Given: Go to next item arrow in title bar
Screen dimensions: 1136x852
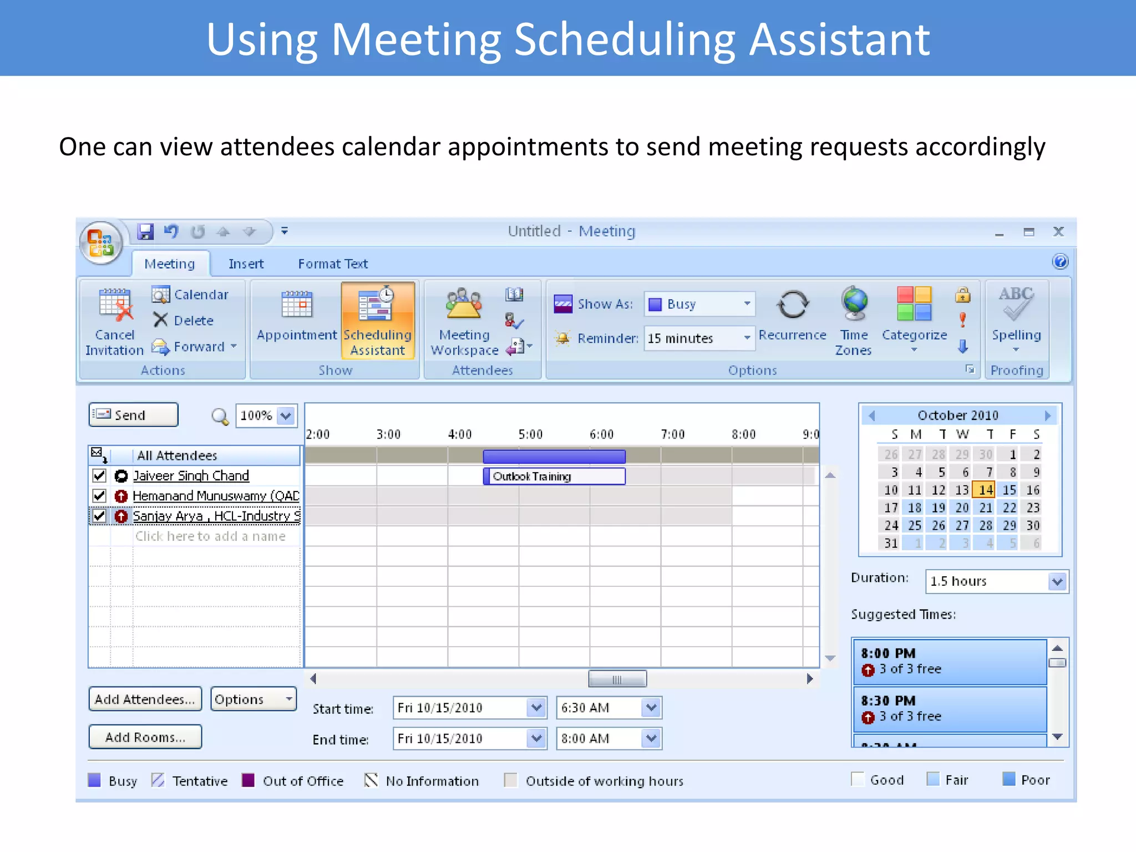Looking at the screenshot, I should pyautogui.click(x=250, y=231).
